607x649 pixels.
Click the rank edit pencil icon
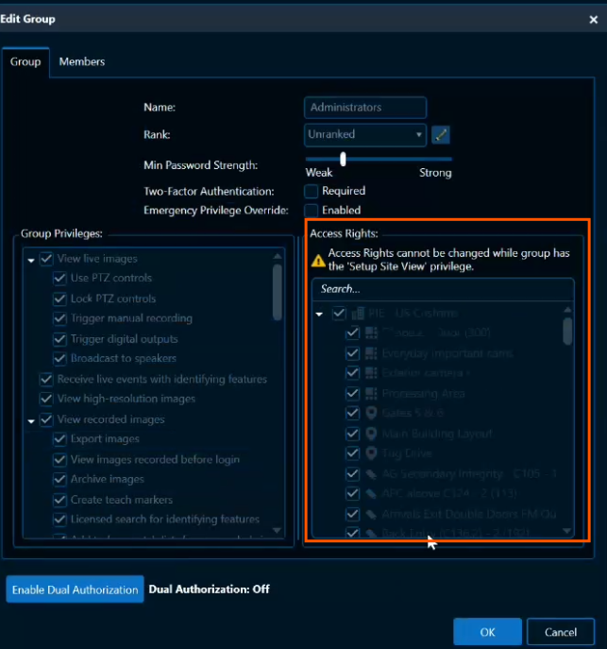440,135
